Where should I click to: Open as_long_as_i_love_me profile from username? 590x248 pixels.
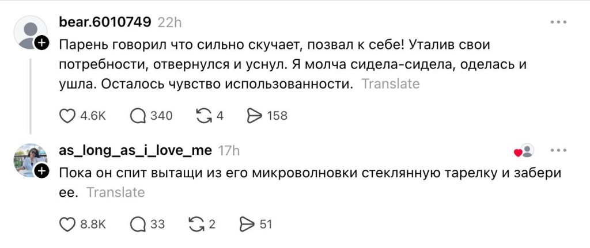[x=135, y=151]
